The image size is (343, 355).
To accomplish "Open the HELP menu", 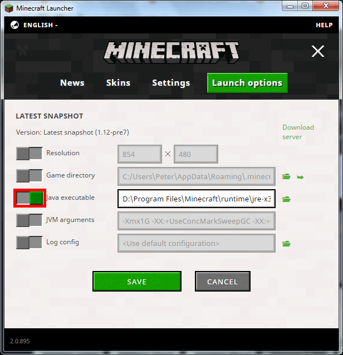I will pyautogui.click(x=324, y=25).
